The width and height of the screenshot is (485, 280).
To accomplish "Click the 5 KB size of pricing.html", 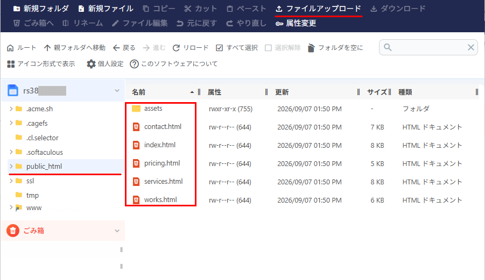I will 377,163.
